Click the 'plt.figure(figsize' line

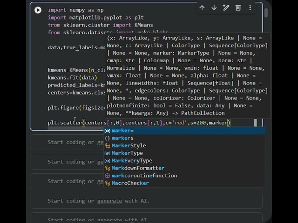click(x=76, y=108)
